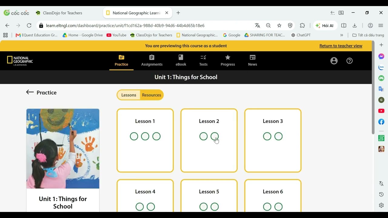
Task: Open the help question mark icon
Action: [x=350, y=61]
